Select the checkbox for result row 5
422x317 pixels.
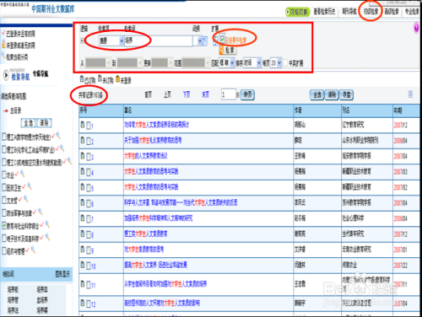pos(89,187)
